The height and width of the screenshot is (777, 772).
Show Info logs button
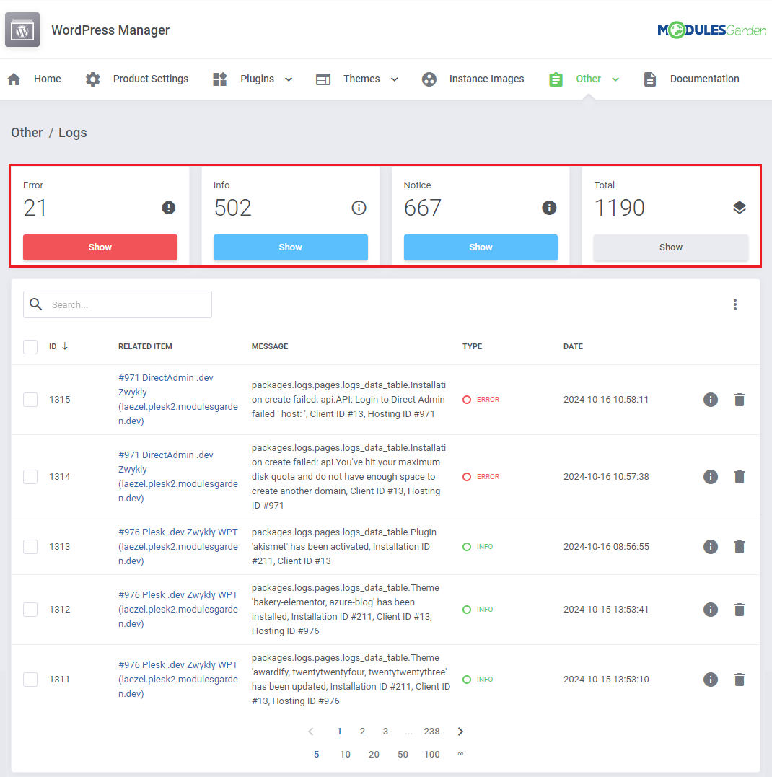pyautogui.click(x=290, y=247)
